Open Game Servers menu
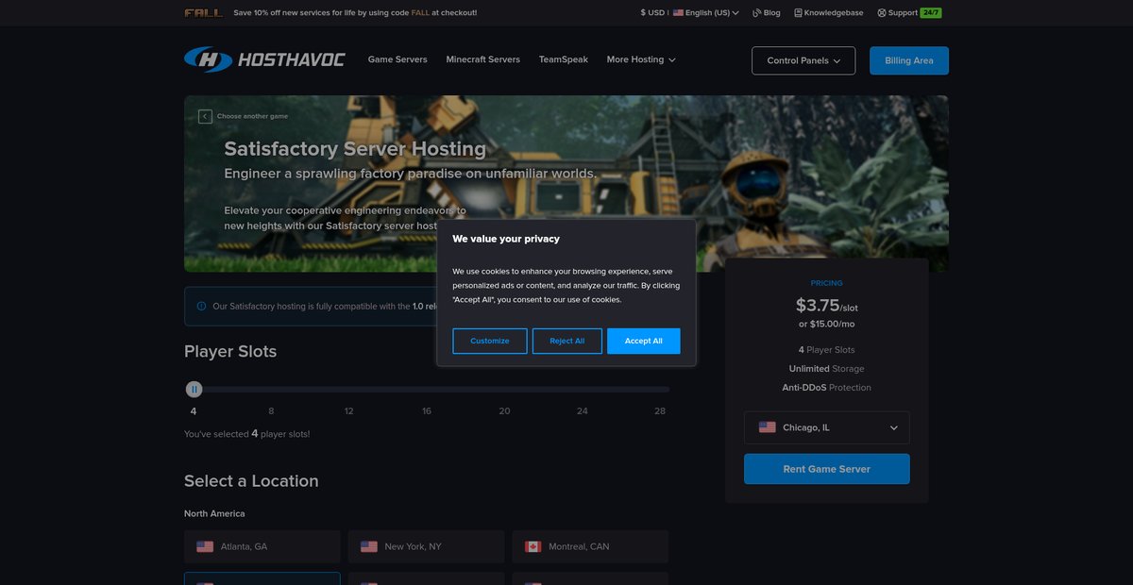 (397, 59)
